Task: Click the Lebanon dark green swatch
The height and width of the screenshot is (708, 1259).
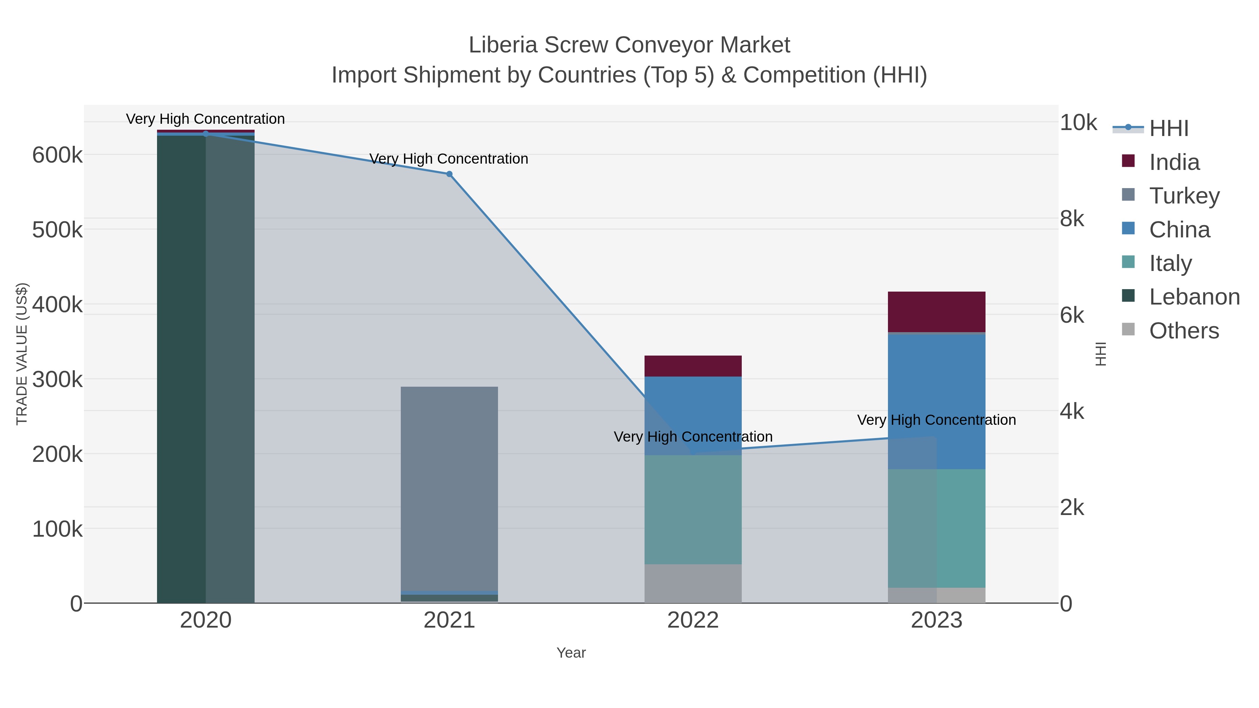Action: click(1128, 295)
